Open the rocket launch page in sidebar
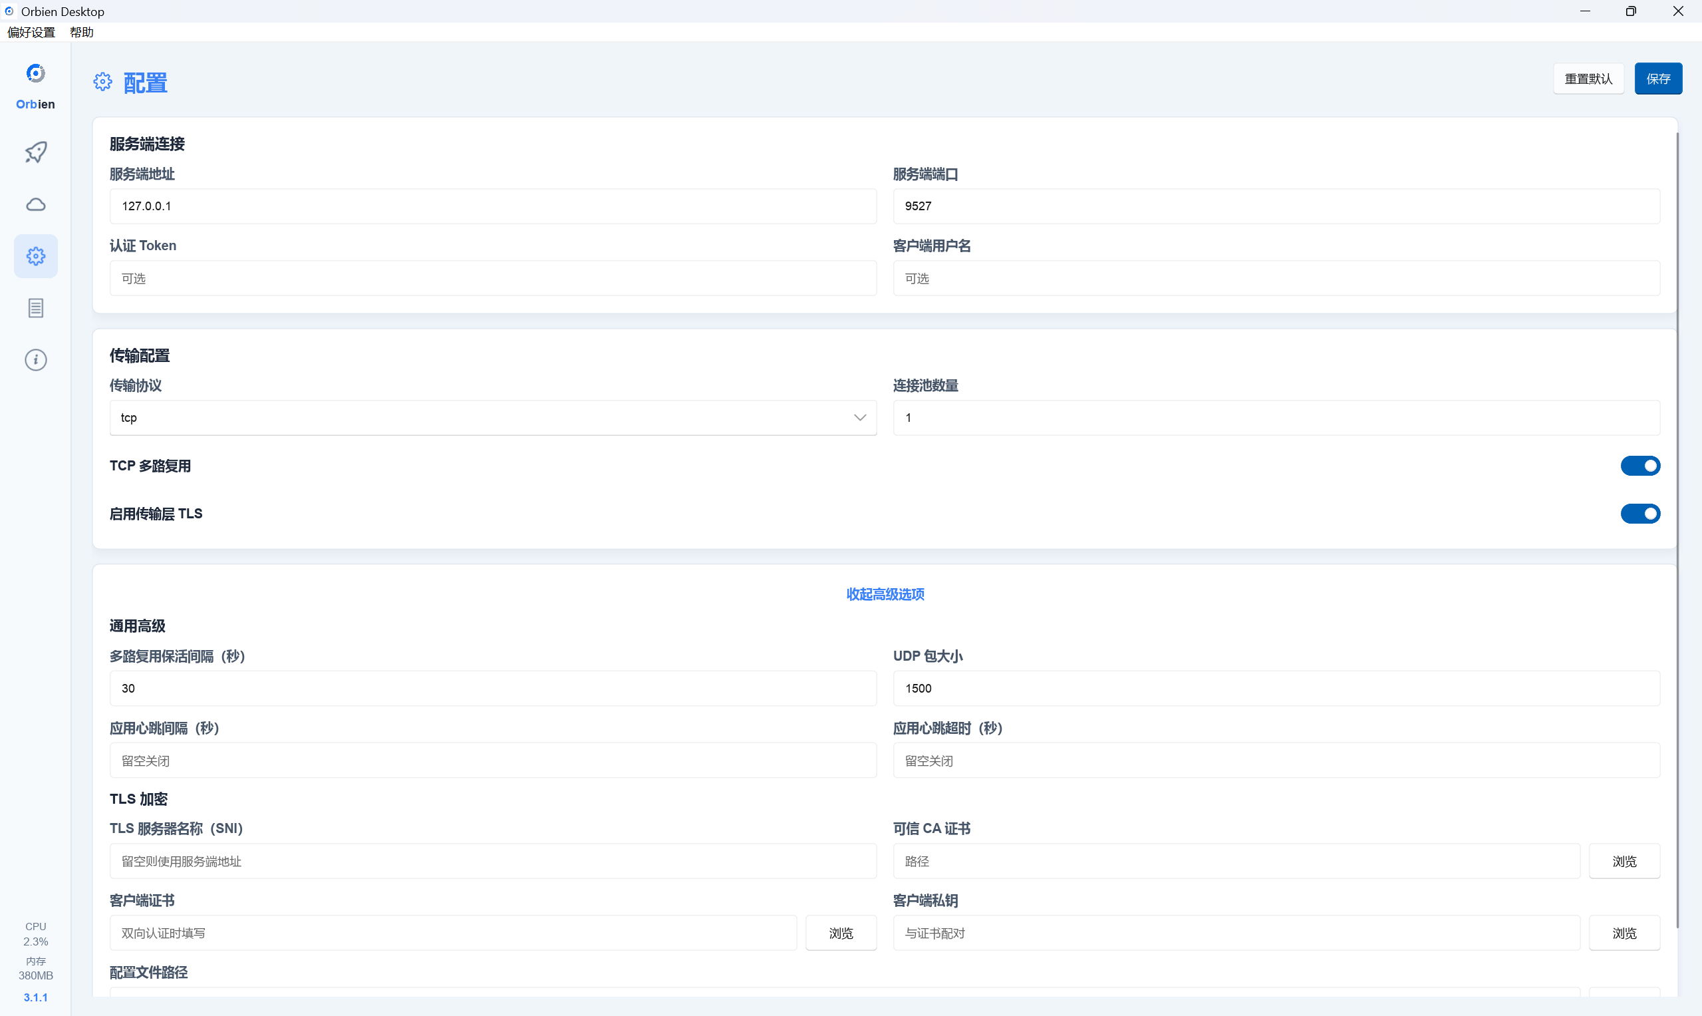The image size is (1702, 1016). point(36,152)
